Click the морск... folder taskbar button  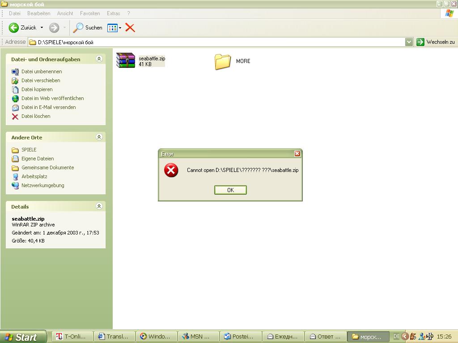click(x=368, y=337)
